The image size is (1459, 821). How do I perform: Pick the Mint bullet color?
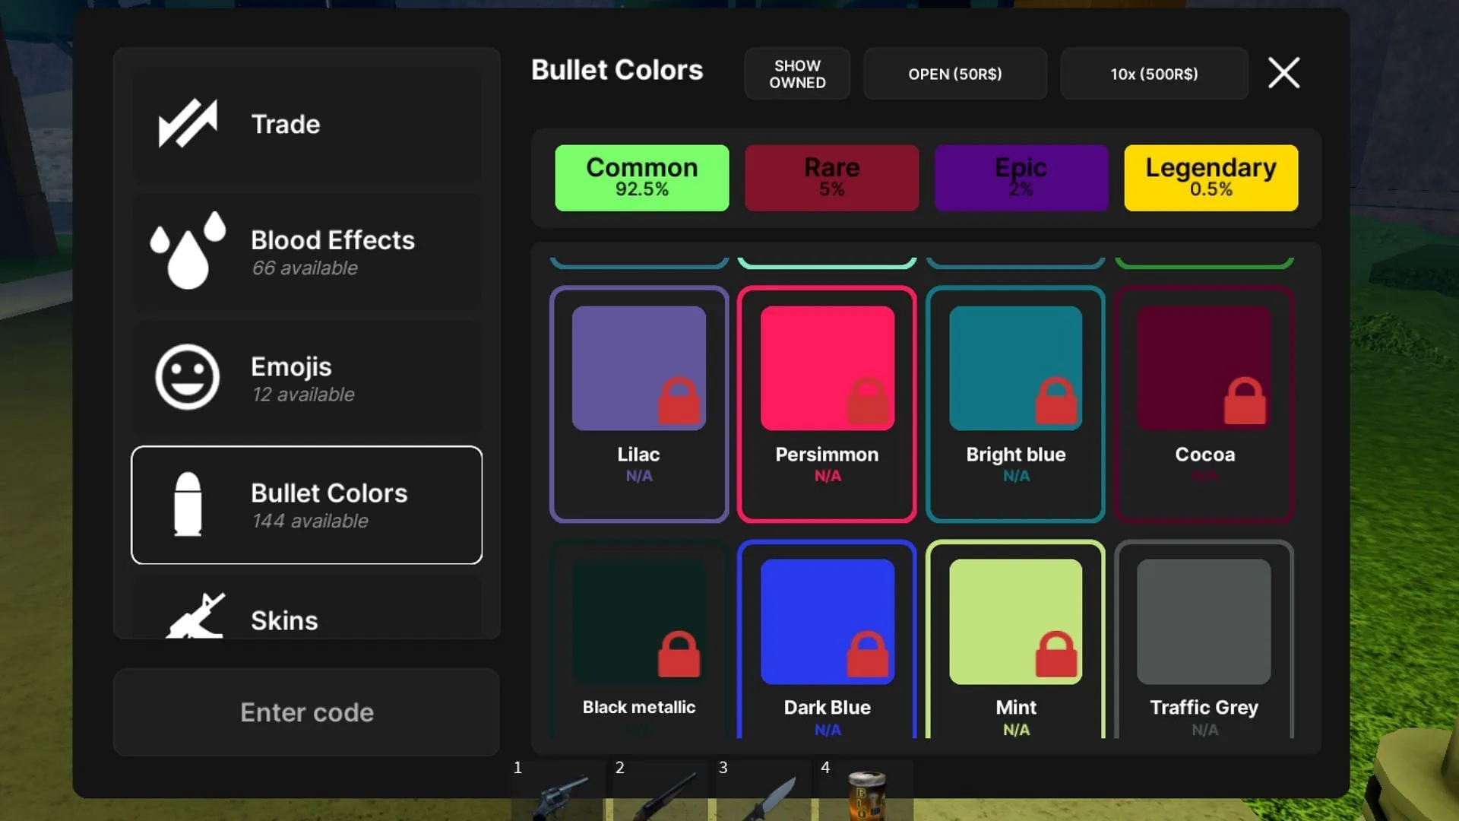pyautogui.click(x=1015, y=621)
